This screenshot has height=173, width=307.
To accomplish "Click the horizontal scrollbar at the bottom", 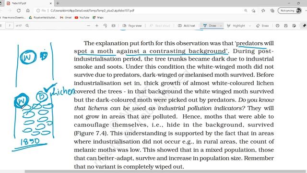I will point(165,172).
